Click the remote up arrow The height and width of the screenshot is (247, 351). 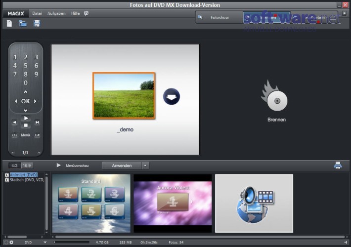tap(26, 92)
